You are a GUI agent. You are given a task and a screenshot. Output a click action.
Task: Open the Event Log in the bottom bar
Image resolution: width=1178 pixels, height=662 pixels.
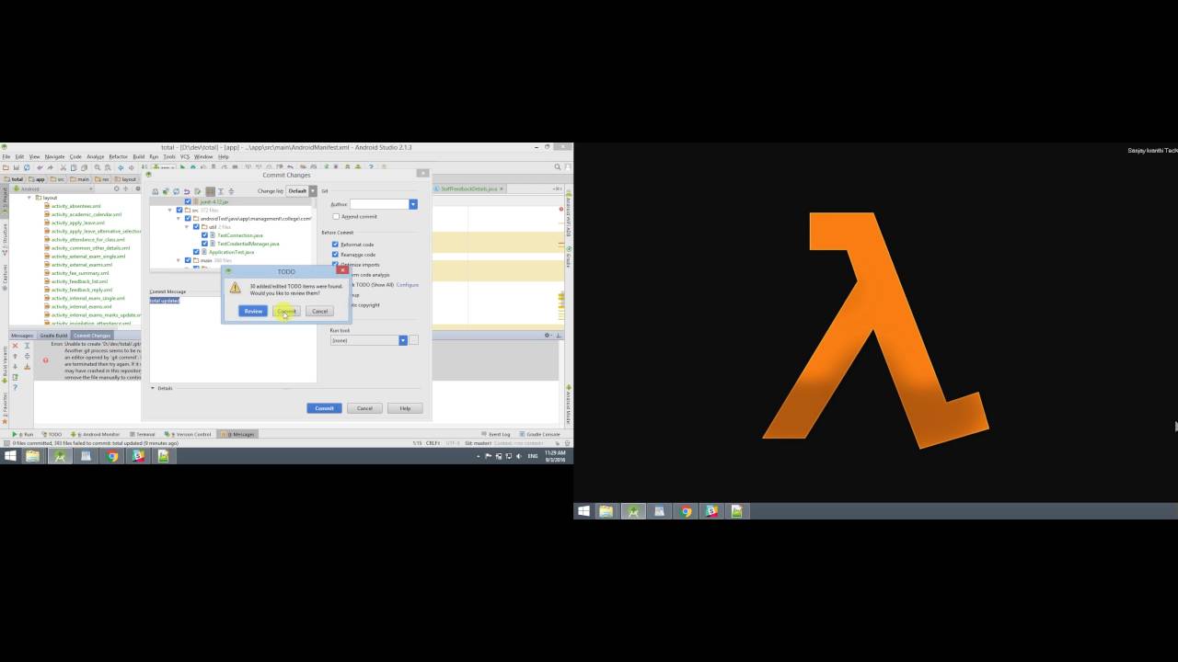coord(496,434)
